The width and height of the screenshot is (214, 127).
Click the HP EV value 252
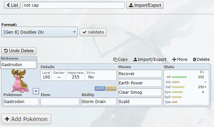[201, 77]
